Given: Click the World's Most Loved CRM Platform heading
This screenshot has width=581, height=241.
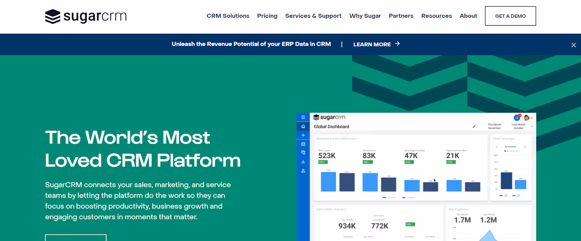Looking at the screenshot, I should (x=143, y=149).
